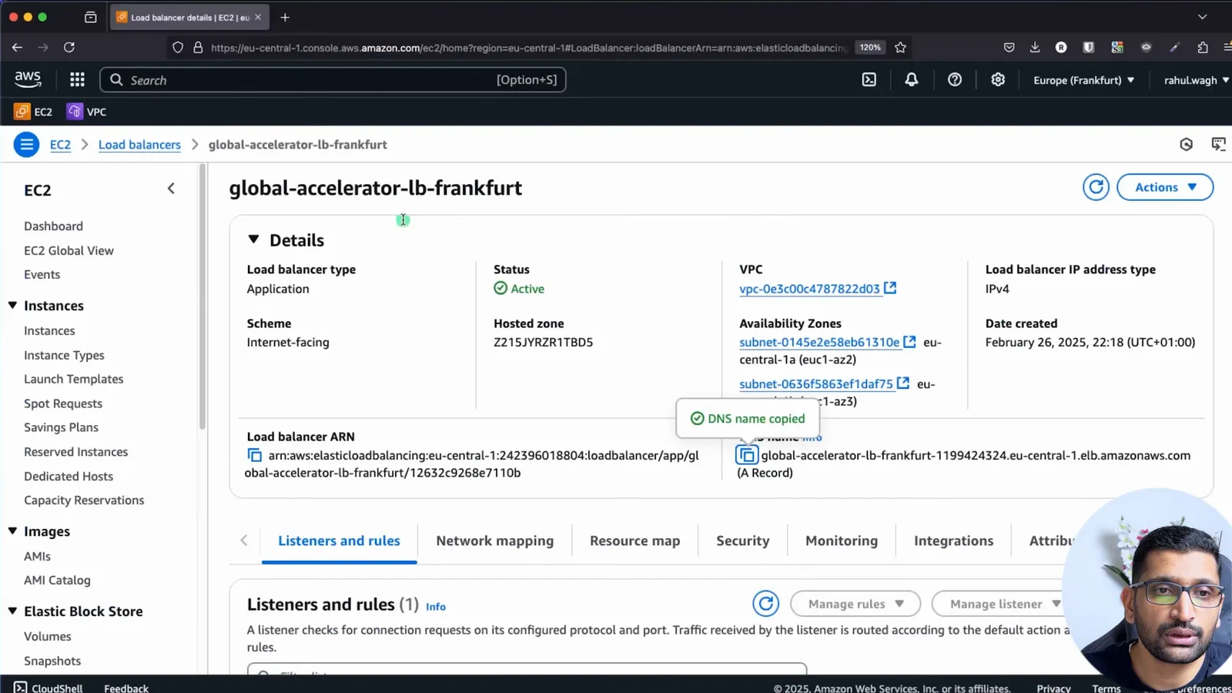Viewport: 1232px width, 693px height.
Task: Open Dashboard in EC2 sidebar
Action: pos(53,226)
